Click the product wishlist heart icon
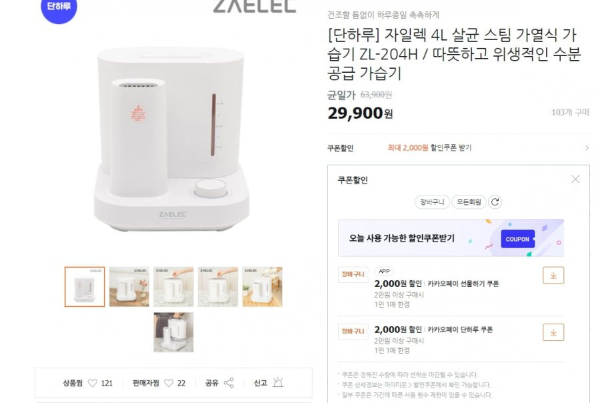Screen dimensions: 600x403 tap(93, 383)
